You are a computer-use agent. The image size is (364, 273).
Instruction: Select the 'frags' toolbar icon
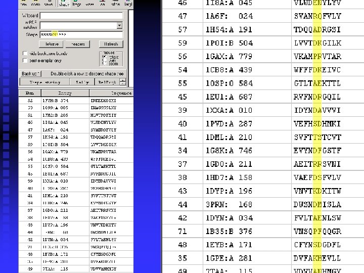77,3
